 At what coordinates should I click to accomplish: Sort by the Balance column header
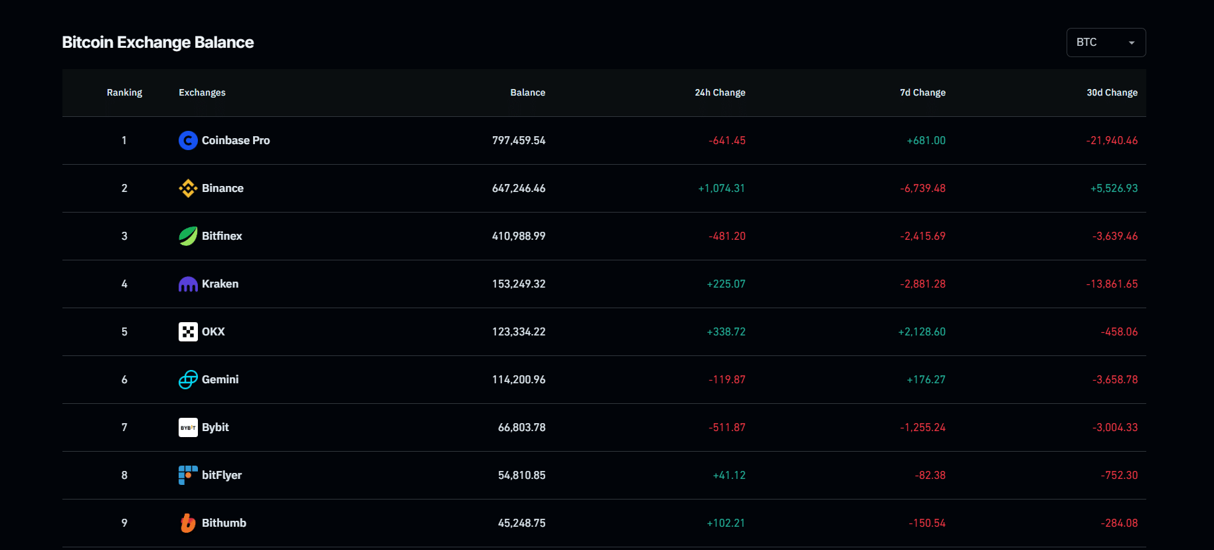click(527, 92)
